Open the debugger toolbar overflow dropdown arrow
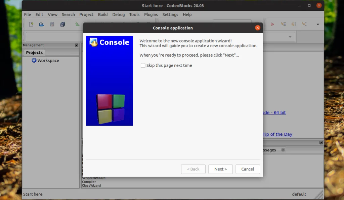The width and height of the screenshot is (344, 200). [318, 24]
